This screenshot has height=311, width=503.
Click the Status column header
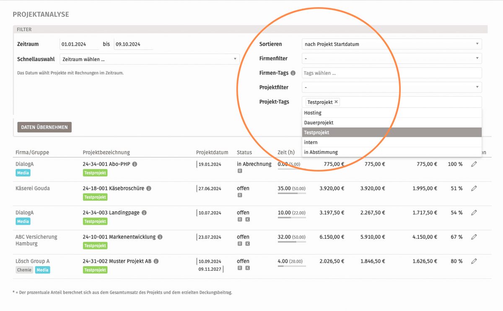click(x=244, y=153)
